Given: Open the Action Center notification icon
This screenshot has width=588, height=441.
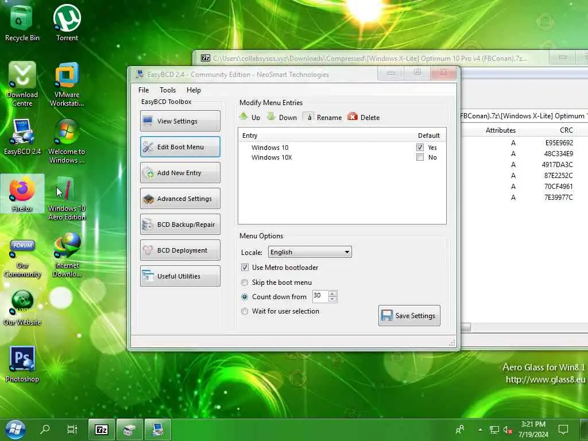Looking at the screenshot, I should coord(563,430).
